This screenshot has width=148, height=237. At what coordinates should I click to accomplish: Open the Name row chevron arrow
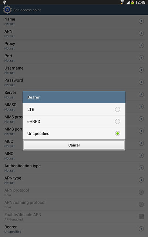(x=141, y=21)
